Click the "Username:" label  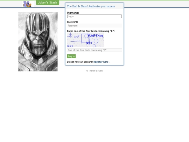[73, 13]
